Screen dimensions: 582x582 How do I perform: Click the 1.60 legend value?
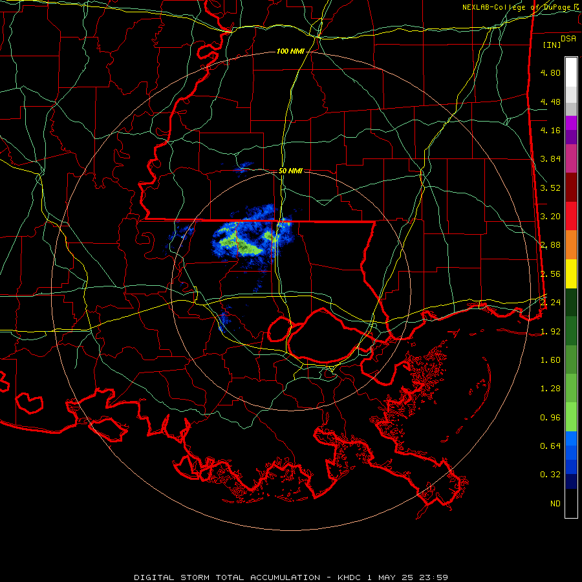pyautogui.click(x=550, y=360)
